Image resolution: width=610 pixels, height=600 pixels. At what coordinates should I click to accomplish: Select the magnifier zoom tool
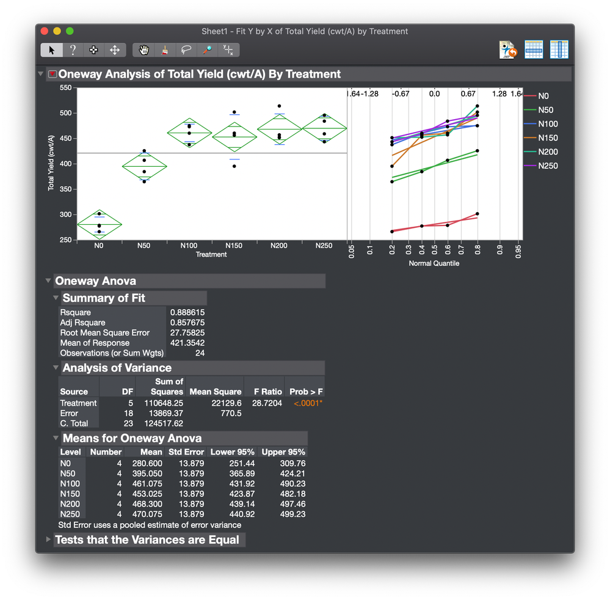[x=207, y=50]
